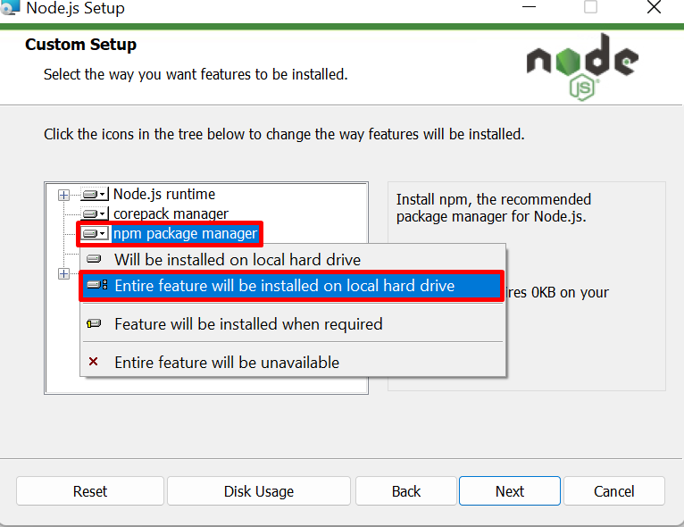Expand the lower tree node plus box

63,274
